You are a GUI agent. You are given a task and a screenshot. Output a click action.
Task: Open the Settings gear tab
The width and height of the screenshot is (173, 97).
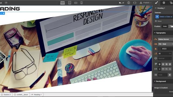164,3
